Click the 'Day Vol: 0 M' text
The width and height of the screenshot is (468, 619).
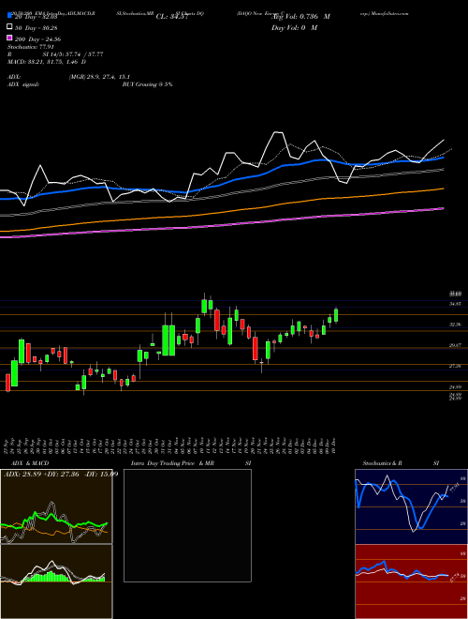(294, 27)
